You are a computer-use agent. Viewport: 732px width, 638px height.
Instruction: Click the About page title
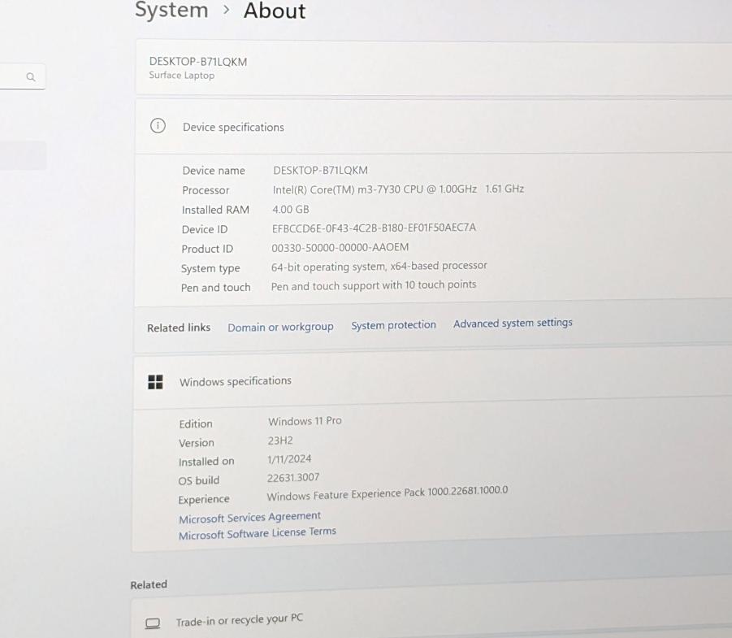(275, 11)
